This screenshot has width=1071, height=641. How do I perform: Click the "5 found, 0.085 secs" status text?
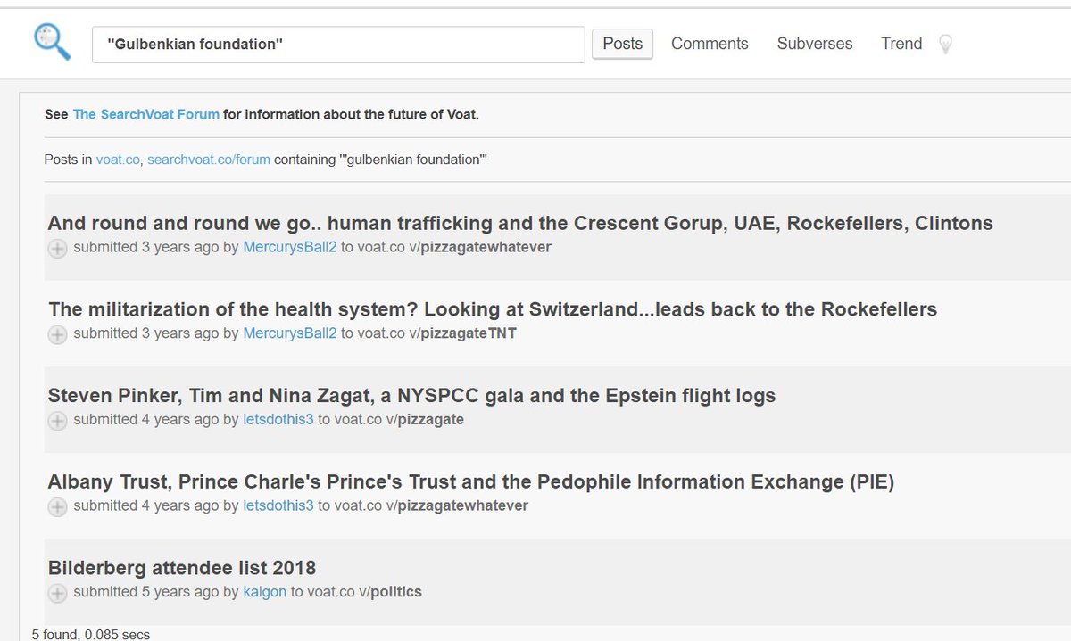[x=91, y=634]
